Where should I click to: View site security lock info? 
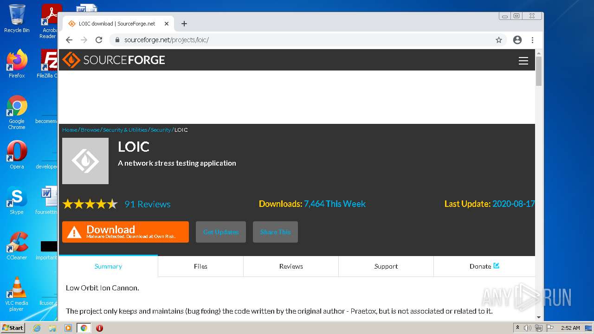117,40
